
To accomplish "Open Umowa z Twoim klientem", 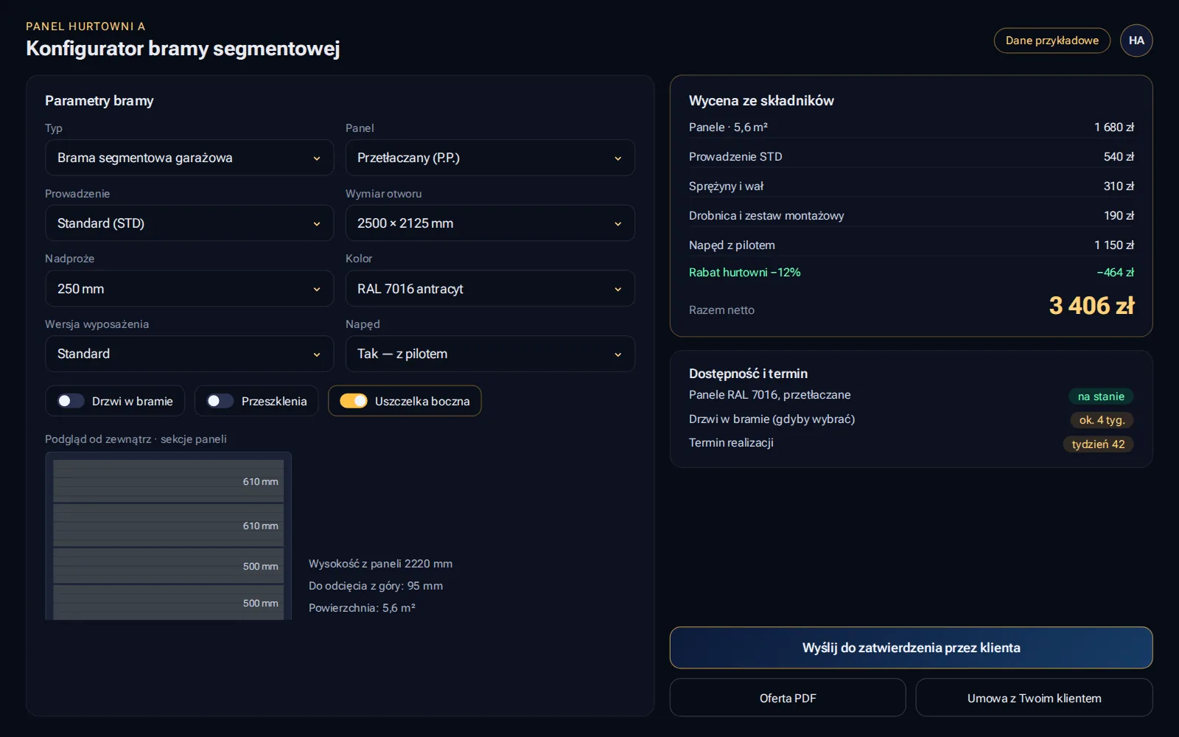I will click(1034, 698).
